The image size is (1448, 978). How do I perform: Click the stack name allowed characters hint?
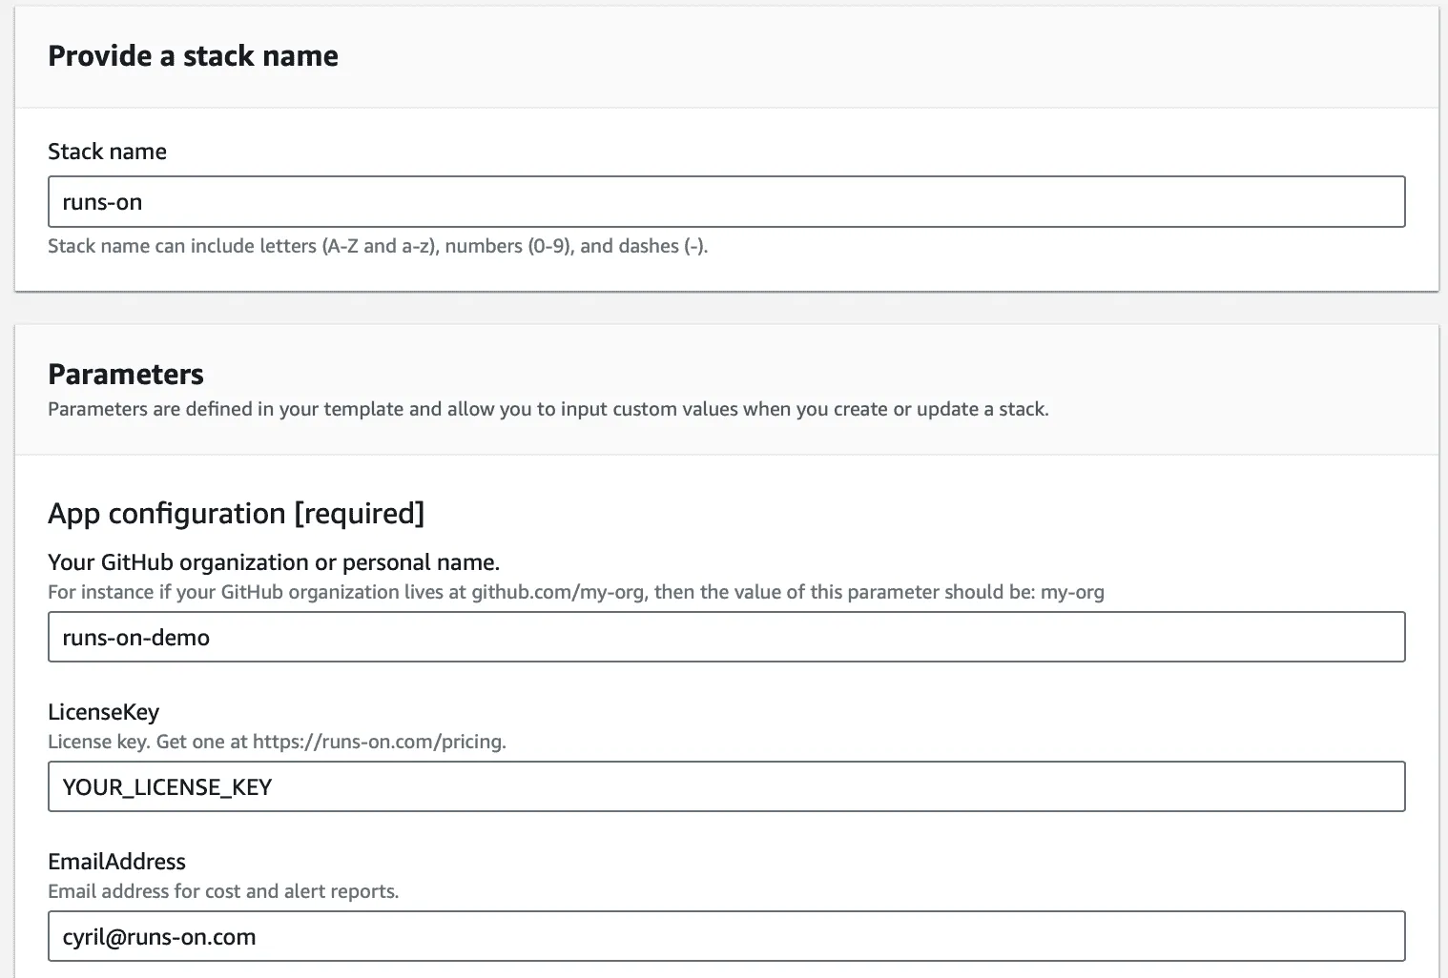378,246
